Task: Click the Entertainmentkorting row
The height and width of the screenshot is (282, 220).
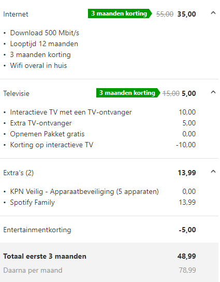Action: (x=99, y=230)
